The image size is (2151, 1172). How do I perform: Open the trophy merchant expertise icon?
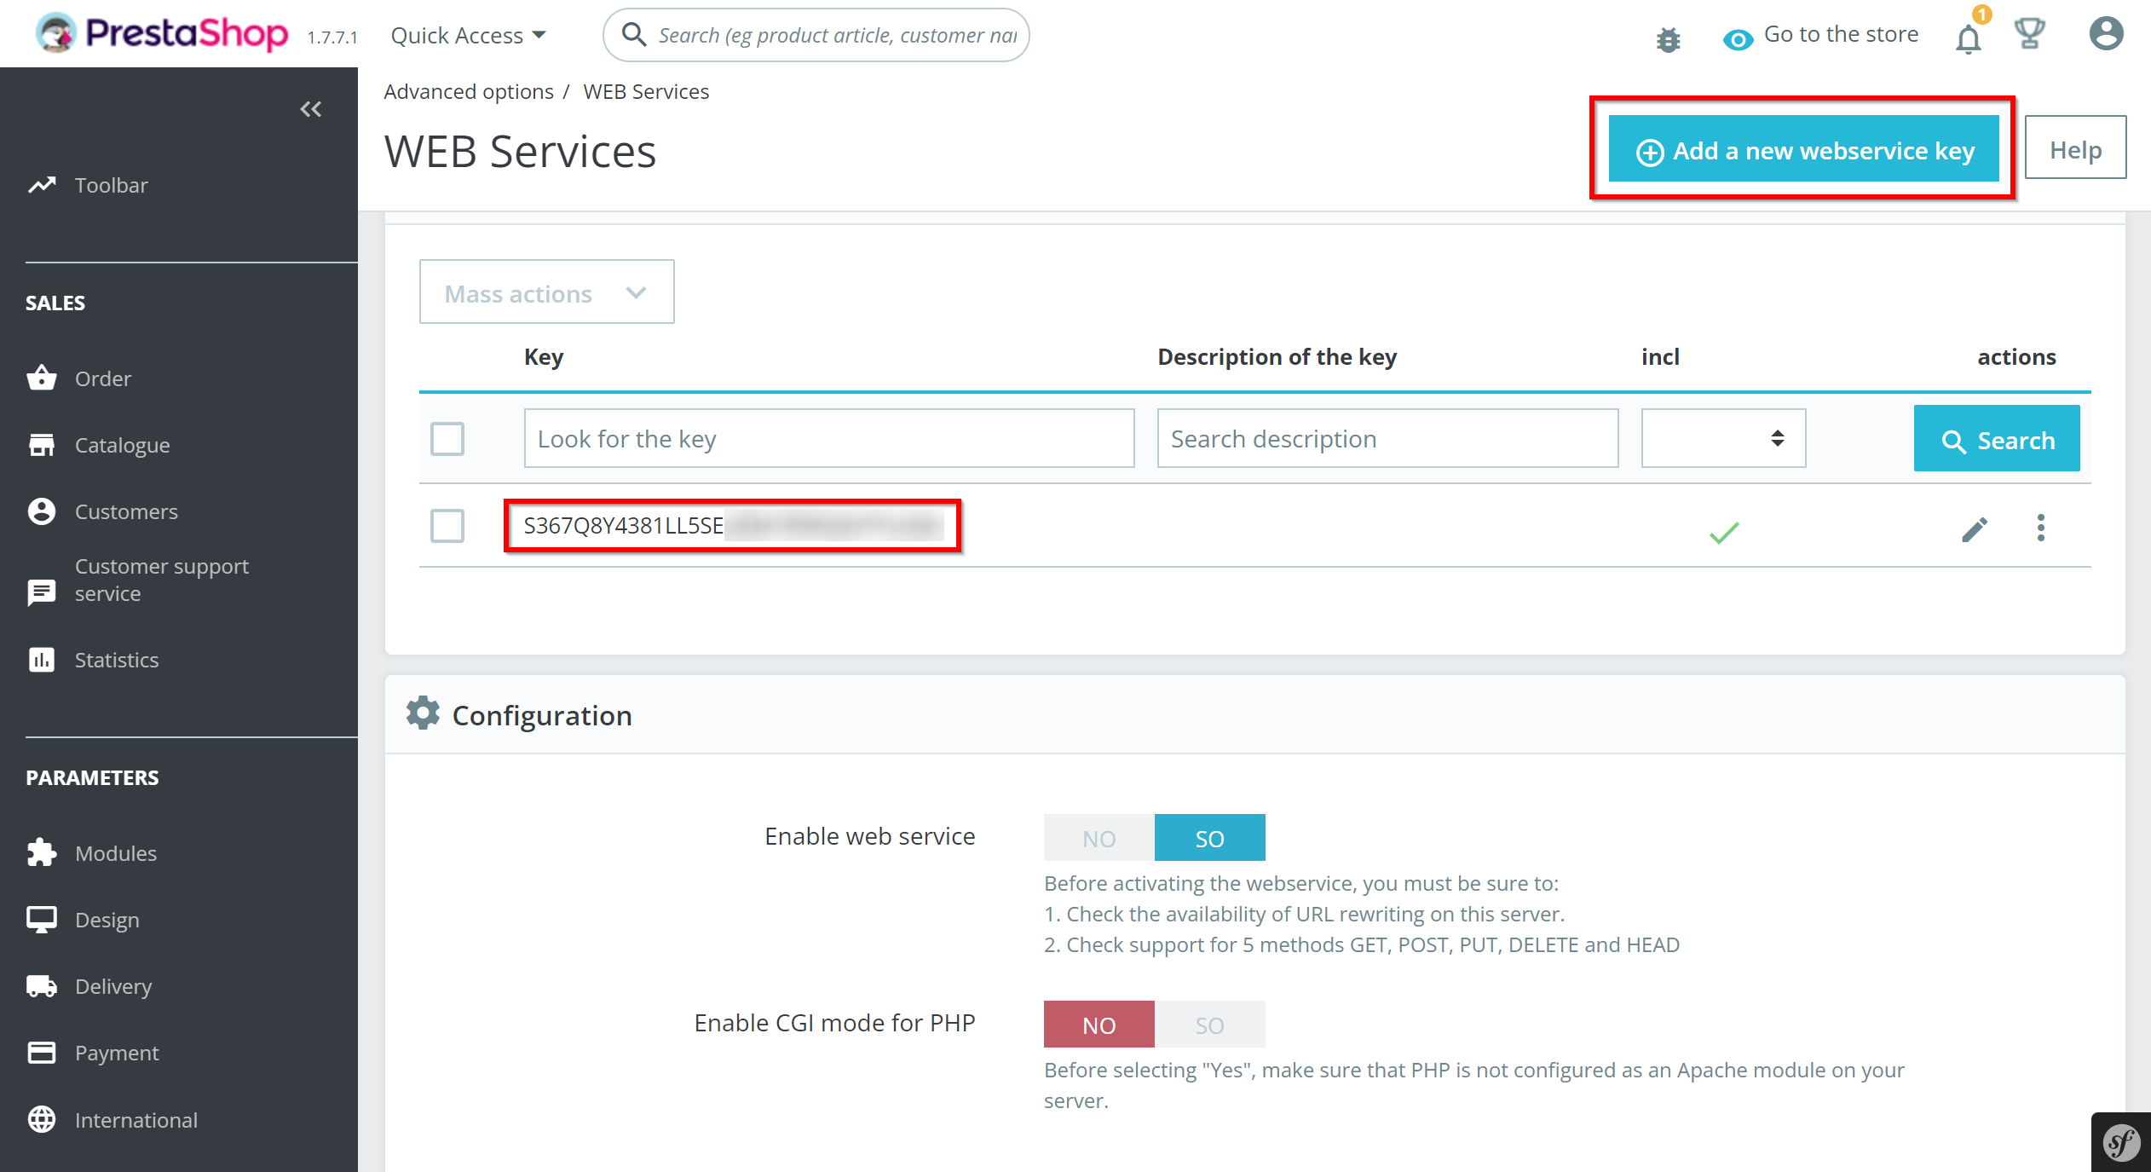pyautogui.click(x=2029, y=34)
